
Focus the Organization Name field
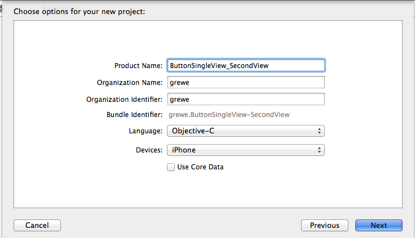coord(245,82)
